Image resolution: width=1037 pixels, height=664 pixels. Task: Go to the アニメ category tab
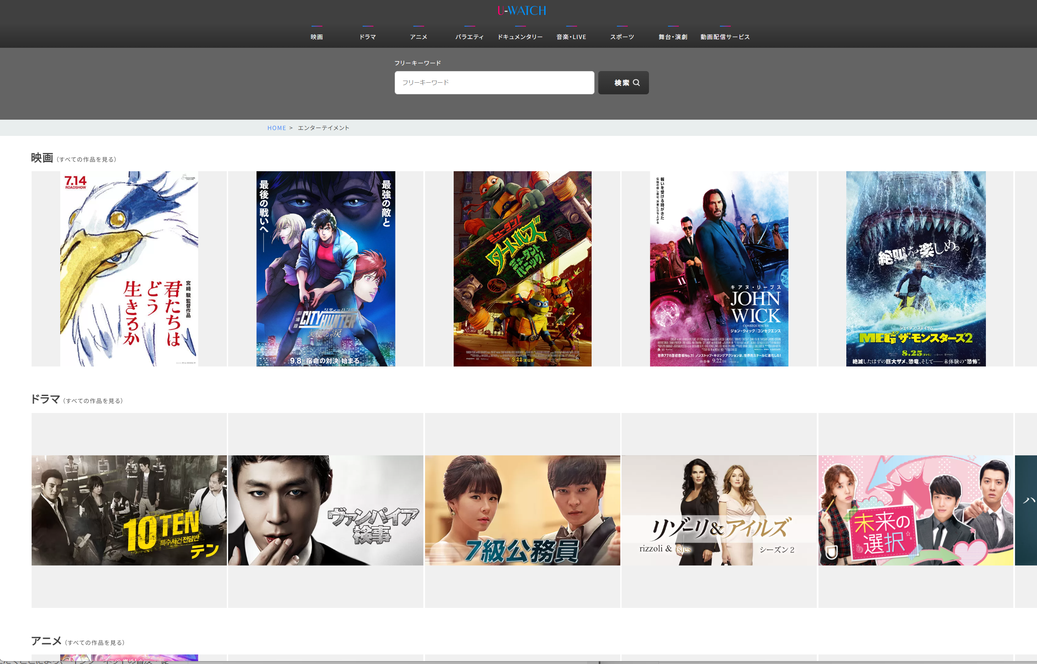(x=418, y=37)
